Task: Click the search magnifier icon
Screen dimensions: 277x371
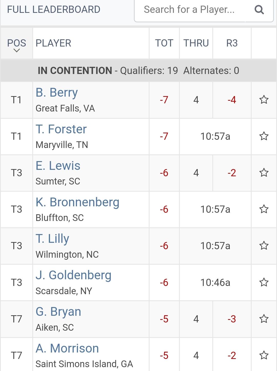Action: 259,10
